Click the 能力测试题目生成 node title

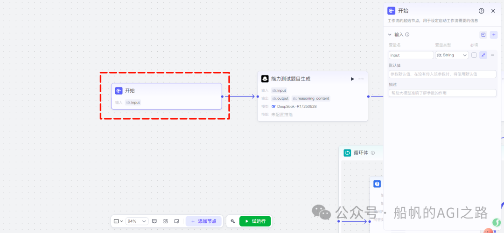(291, 79)
